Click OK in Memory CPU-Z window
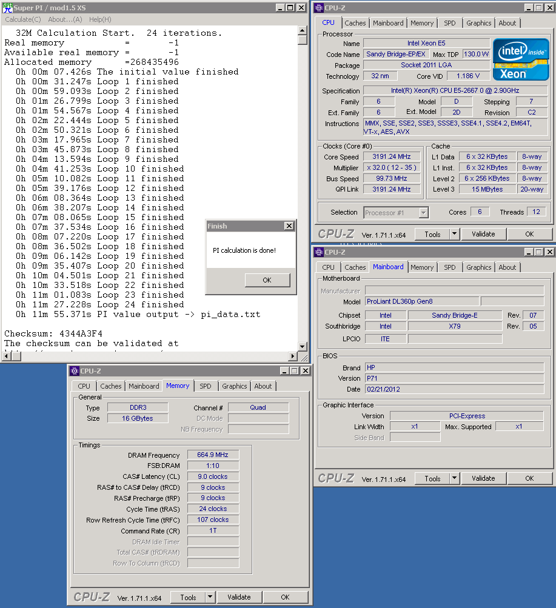 285,598
